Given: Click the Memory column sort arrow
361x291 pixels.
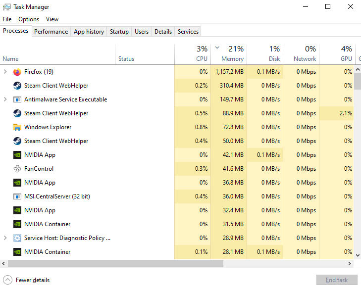Looking at the screenshot, I should 217,48.
